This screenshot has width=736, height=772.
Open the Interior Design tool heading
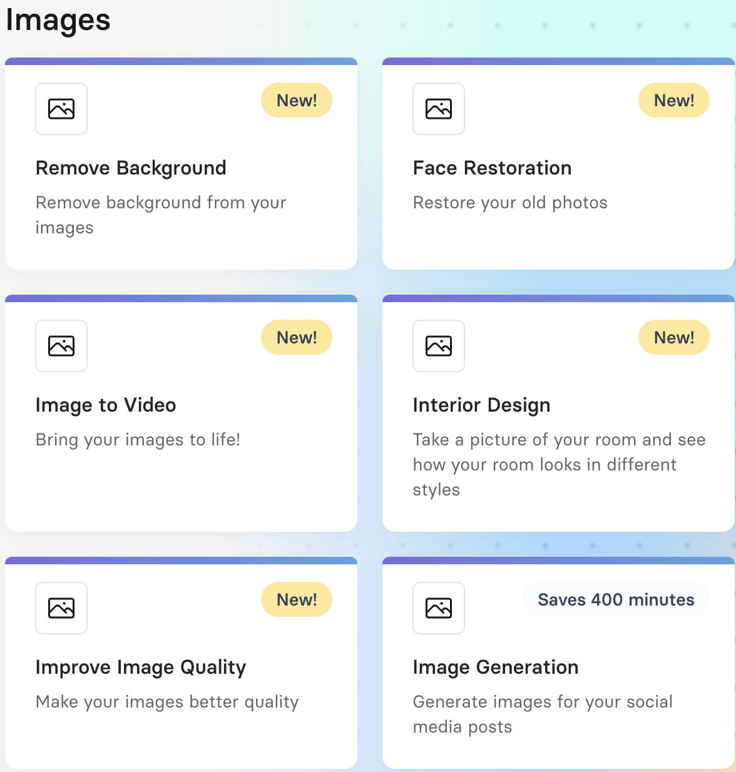481,405
